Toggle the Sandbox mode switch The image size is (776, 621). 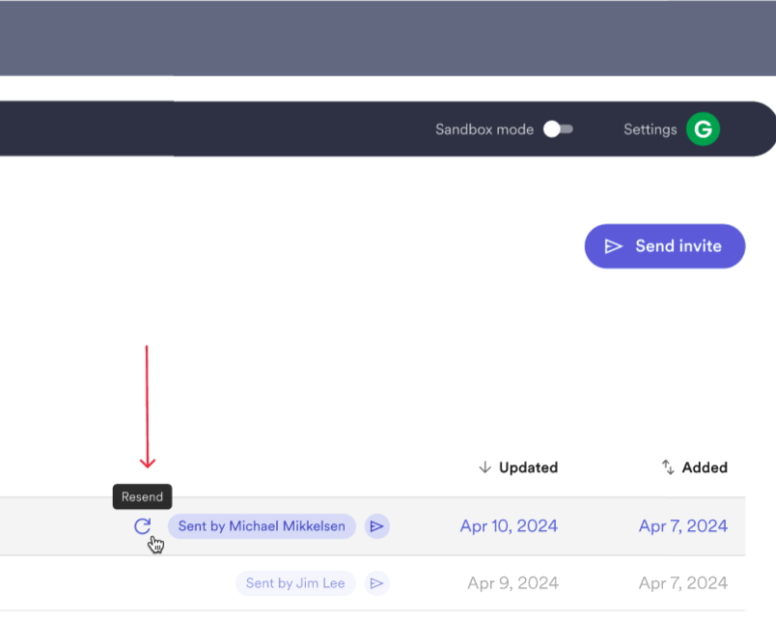coord(558,129)
